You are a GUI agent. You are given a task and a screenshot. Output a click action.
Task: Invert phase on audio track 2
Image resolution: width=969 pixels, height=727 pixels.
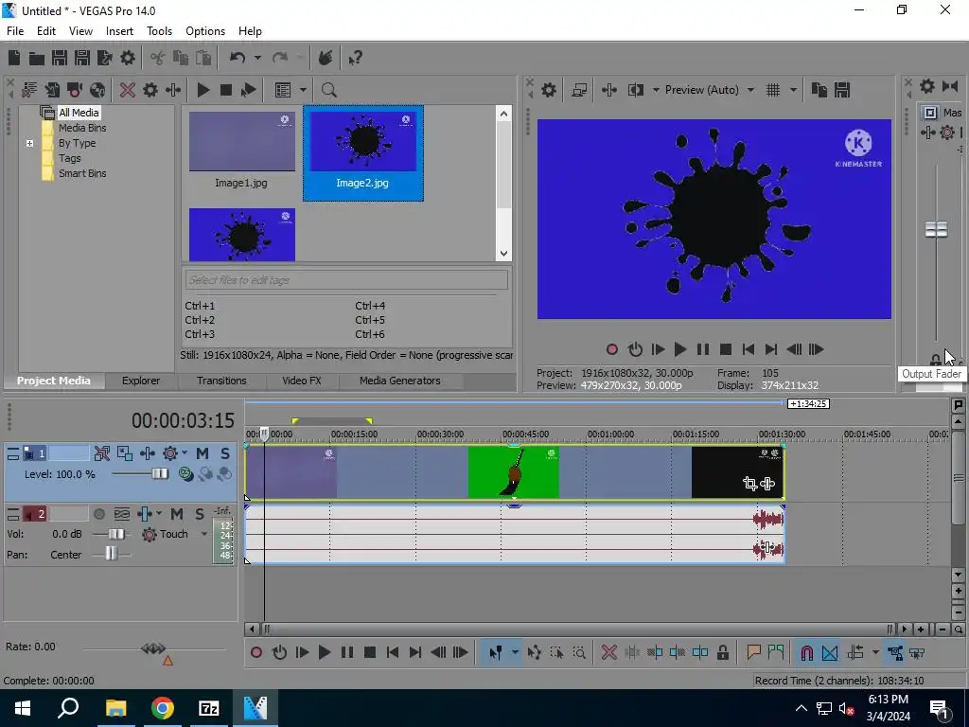(x=122, y=514)
